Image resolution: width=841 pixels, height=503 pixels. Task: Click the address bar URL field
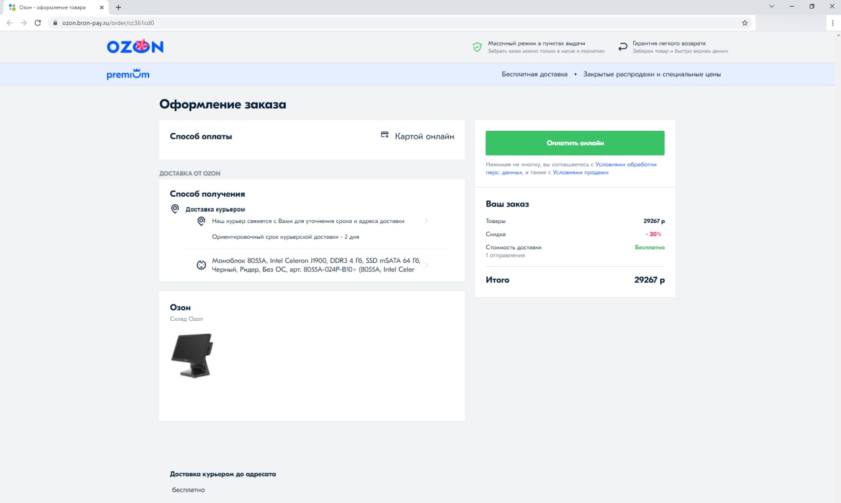click(394, 22)
